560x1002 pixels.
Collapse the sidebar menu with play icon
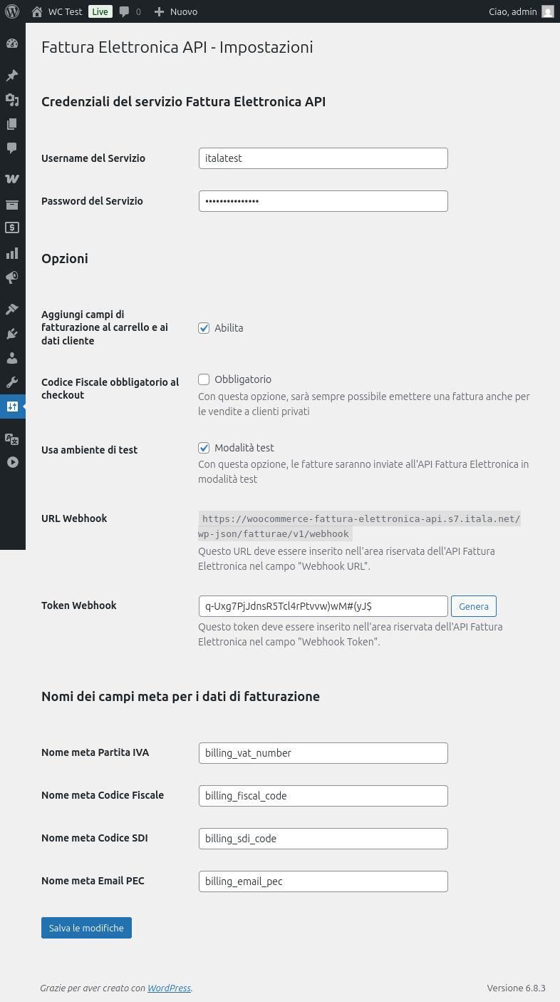(11, 462)
